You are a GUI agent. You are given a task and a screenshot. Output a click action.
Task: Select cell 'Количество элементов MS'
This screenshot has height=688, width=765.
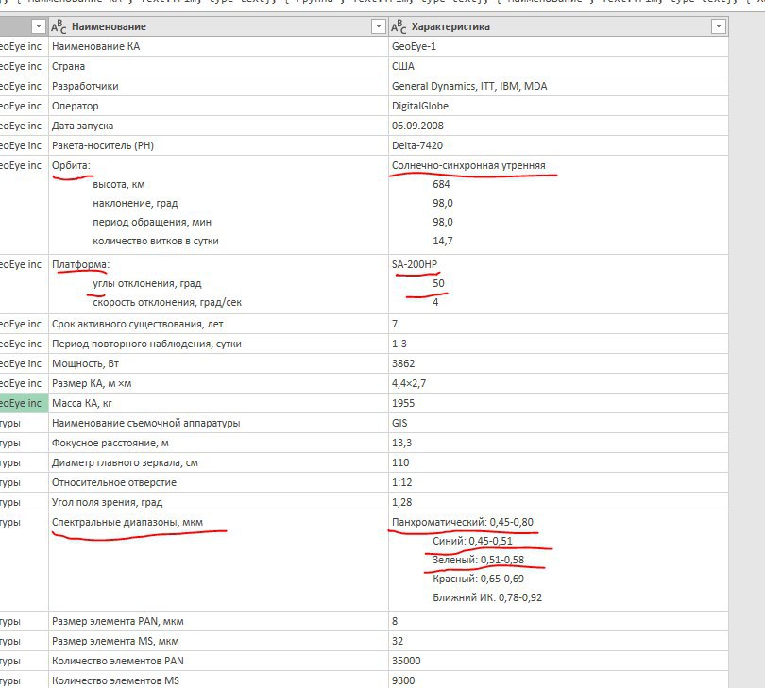tap(218, 680)
